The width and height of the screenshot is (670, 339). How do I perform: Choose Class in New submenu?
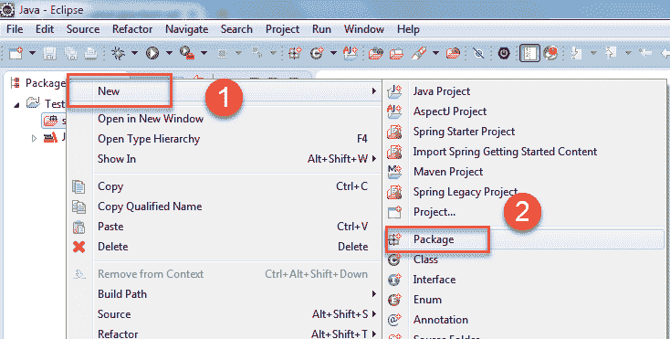(x=524, y=260)
